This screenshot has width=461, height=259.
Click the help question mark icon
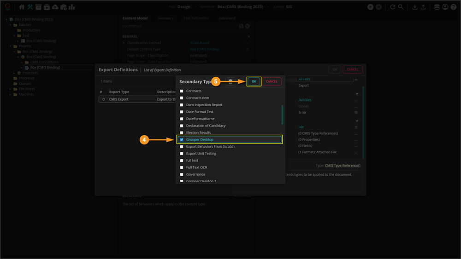click(x=453, y=7)
